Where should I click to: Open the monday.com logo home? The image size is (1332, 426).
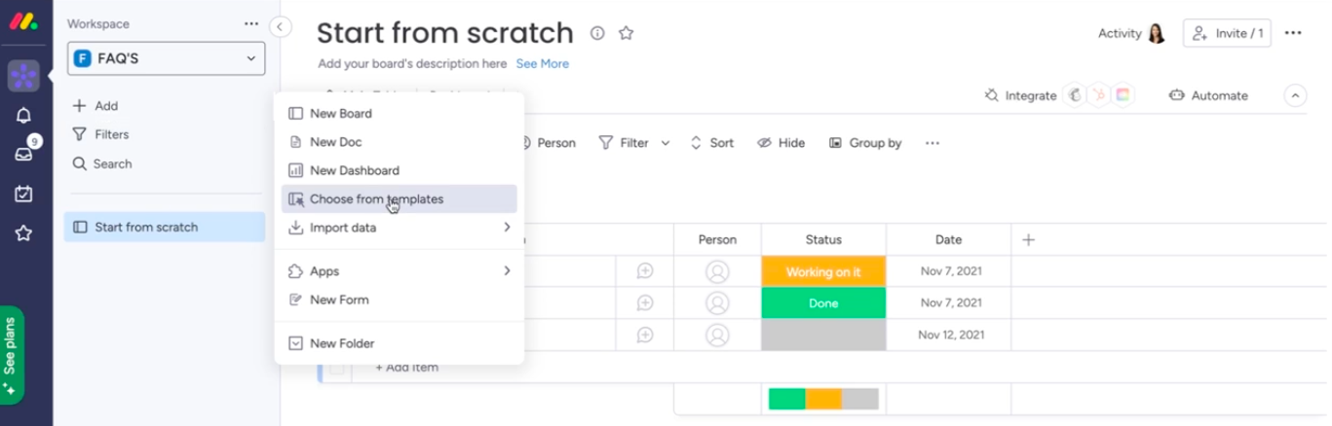tap(23, 22)
